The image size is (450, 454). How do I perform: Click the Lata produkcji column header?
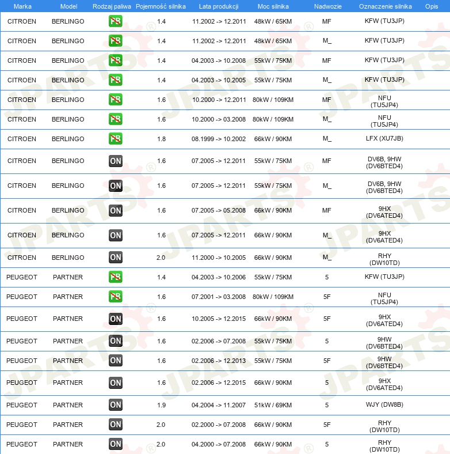click(219, 6)
